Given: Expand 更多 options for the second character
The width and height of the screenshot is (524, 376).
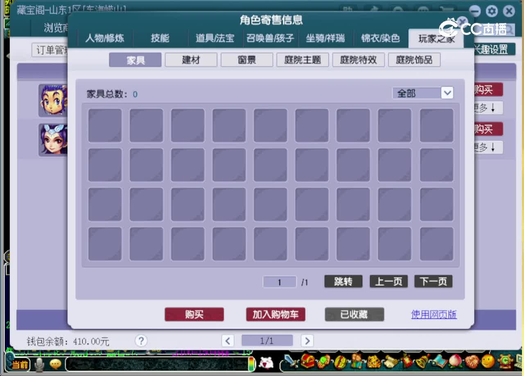Looking at the screenshot, I should click(x=488, y=147).
